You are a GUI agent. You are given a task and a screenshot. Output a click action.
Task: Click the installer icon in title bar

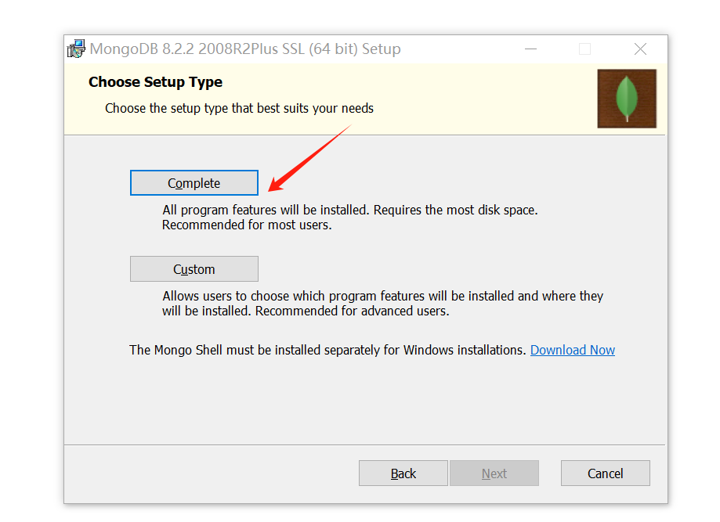pos(76,49)
